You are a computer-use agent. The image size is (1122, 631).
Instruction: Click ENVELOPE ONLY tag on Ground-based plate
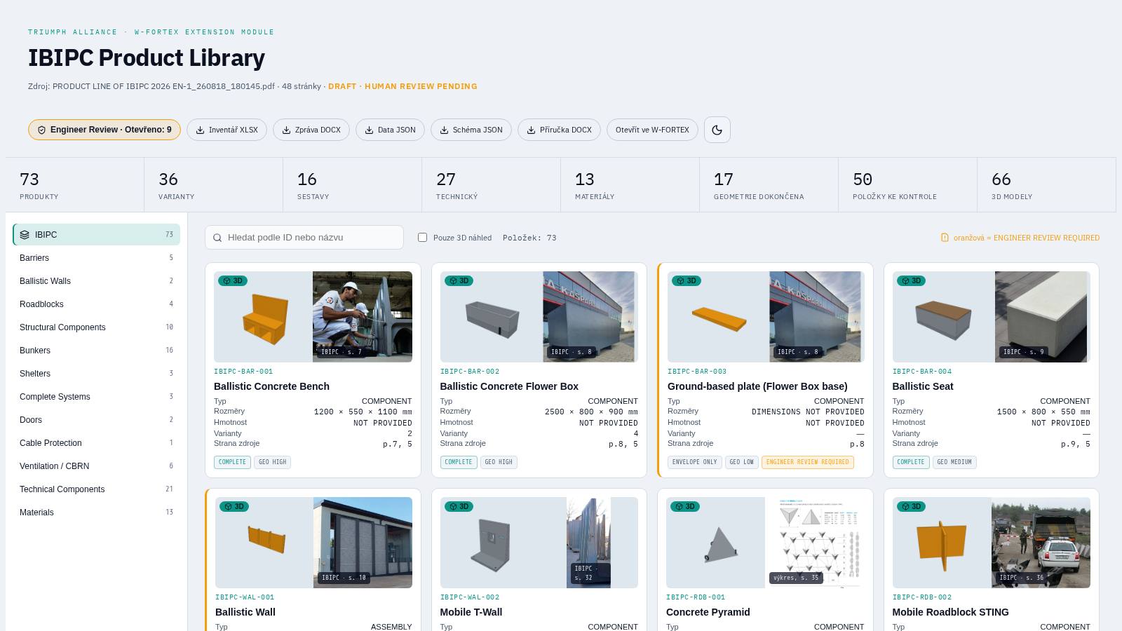695,462
